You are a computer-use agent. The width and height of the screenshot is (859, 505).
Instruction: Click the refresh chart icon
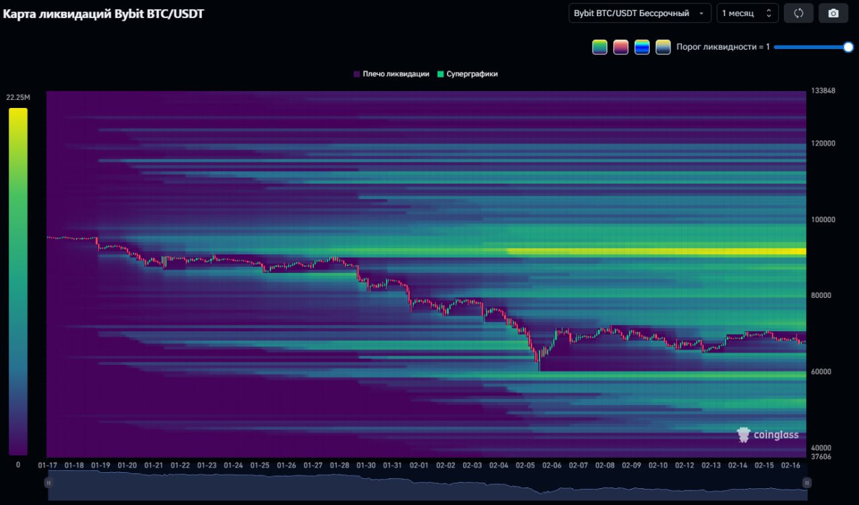[x=799, y=13]
